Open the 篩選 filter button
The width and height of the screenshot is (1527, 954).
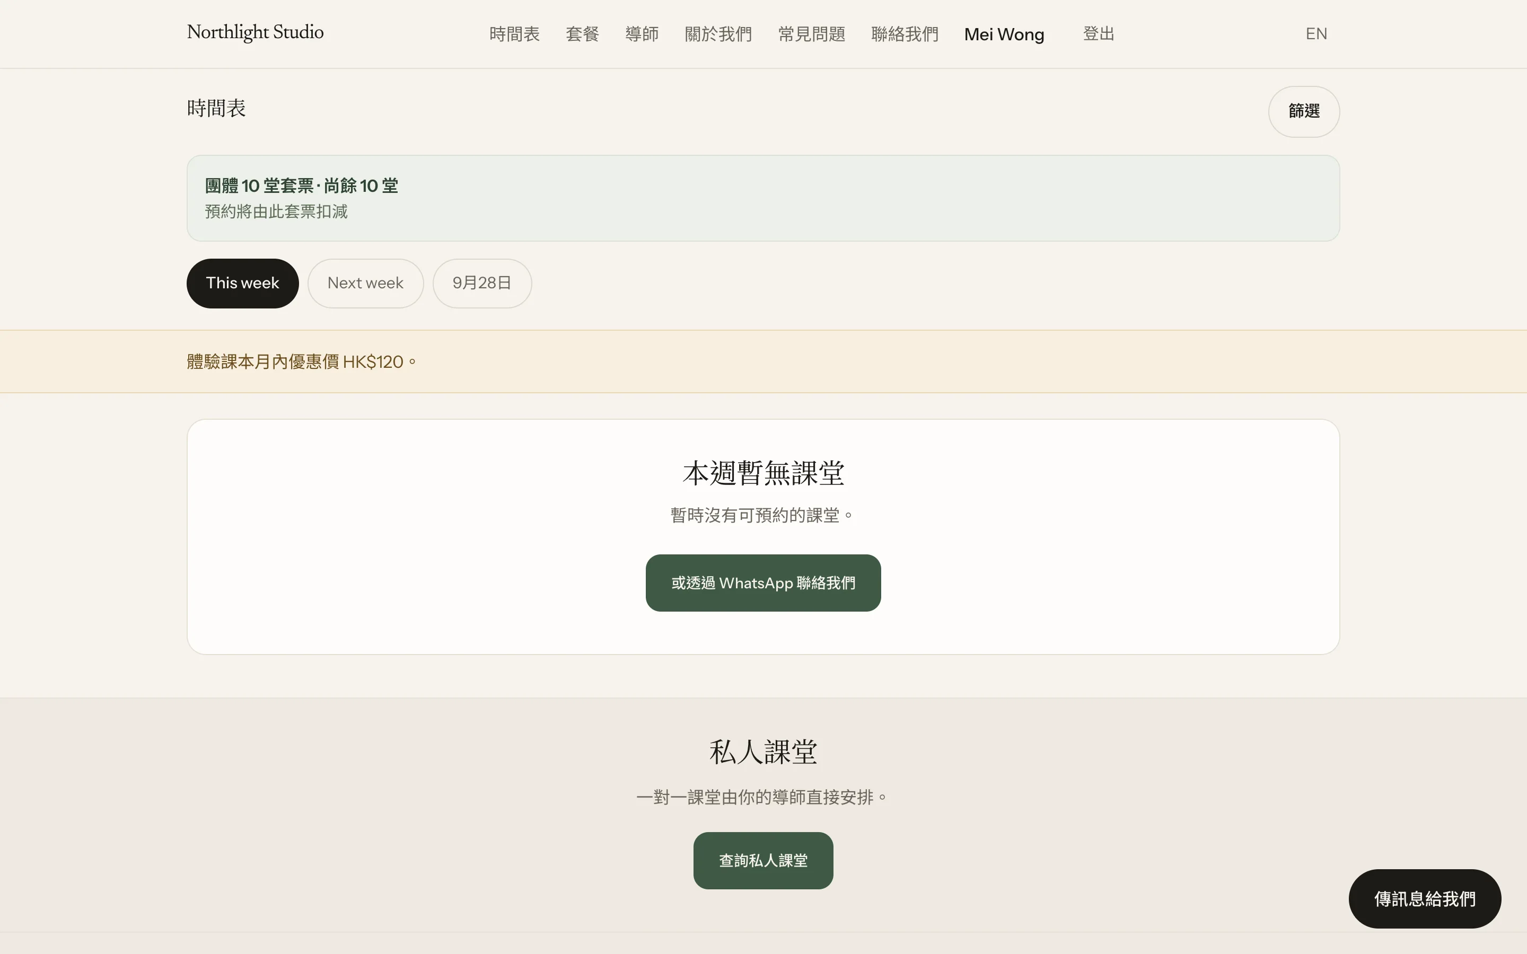(1304, 112)
